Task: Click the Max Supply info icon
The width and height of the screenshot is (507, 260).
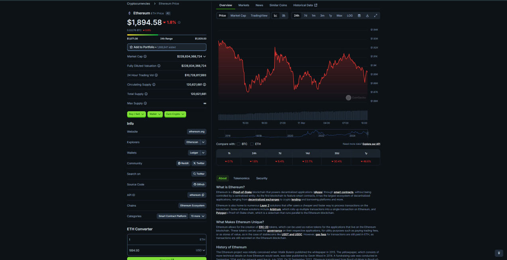Action: coord(145,103)
